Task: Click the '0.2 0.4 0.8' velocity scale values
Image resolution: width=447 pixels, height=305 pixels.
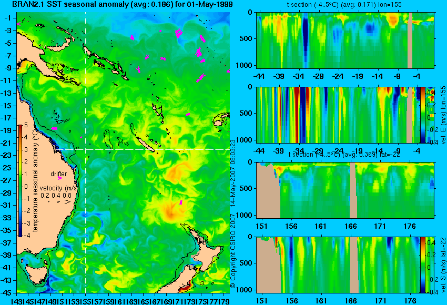Action: (56, 196)
